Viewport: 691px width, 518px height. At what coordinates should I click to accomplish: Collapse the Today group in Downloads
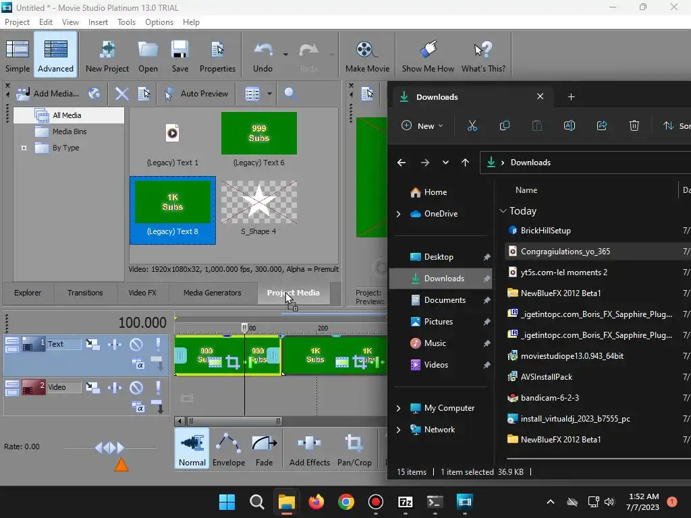[503, 211]
